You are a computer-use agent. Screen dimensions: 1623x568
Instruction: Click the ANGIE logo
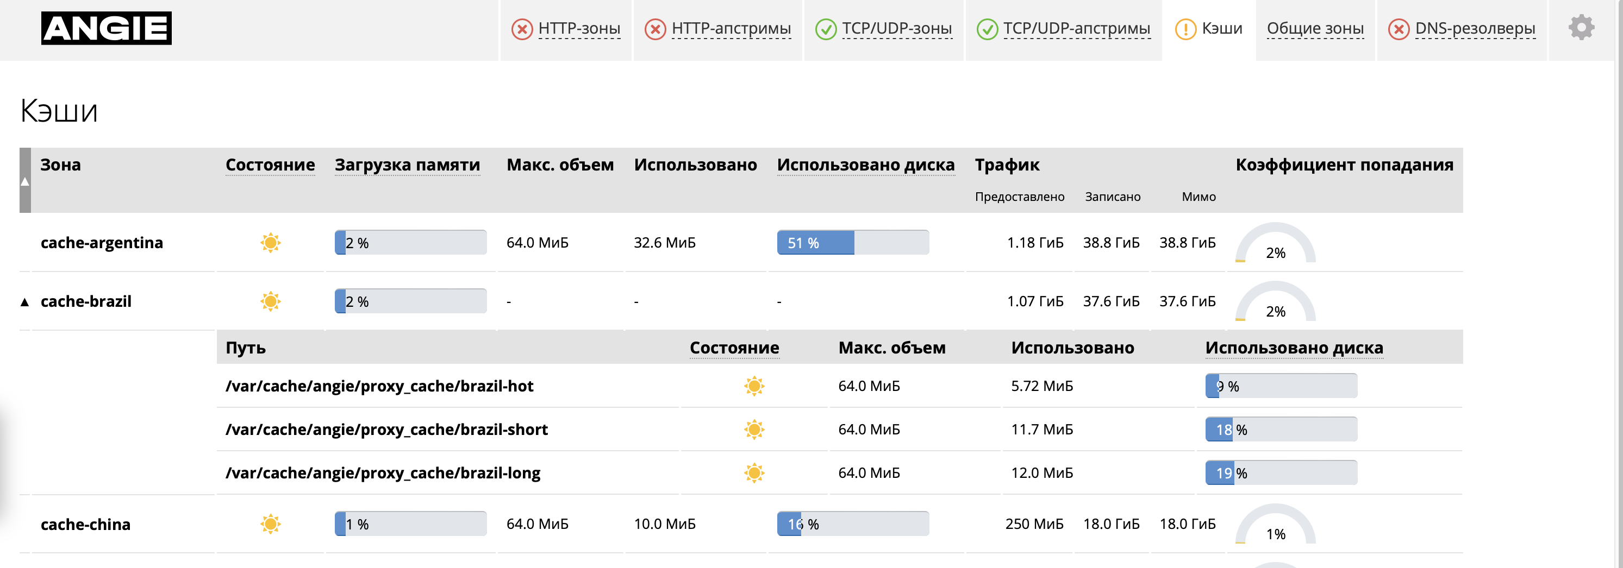106,28
